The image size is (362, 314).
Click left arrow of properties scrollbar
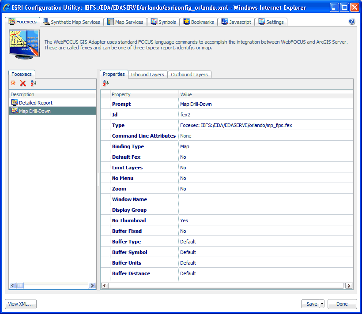[x=105, y=286]
